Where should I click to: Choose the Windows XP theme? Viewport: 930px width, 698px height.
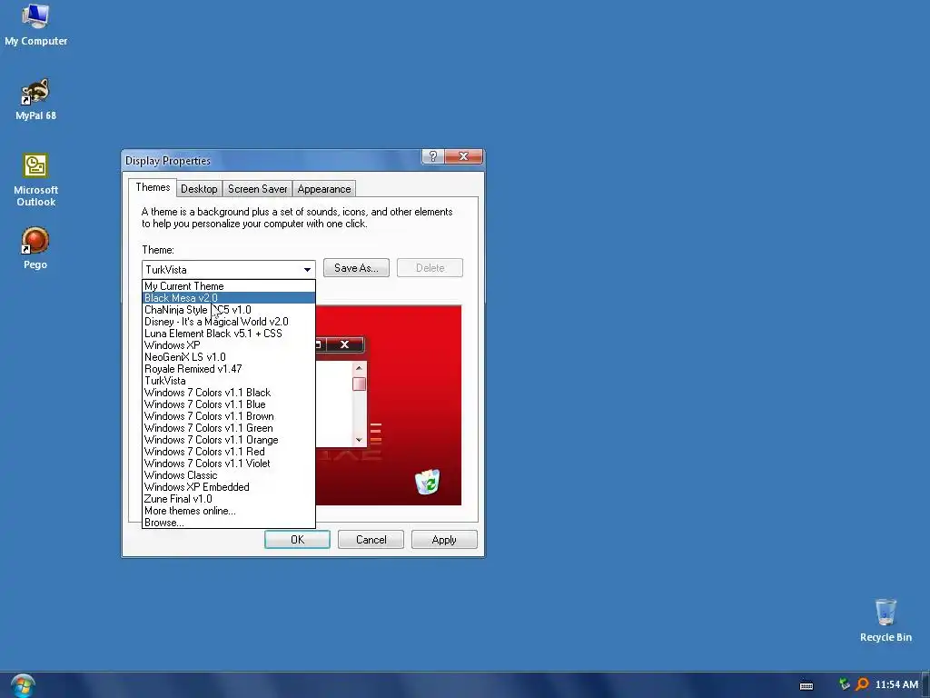tap(229, 345)
